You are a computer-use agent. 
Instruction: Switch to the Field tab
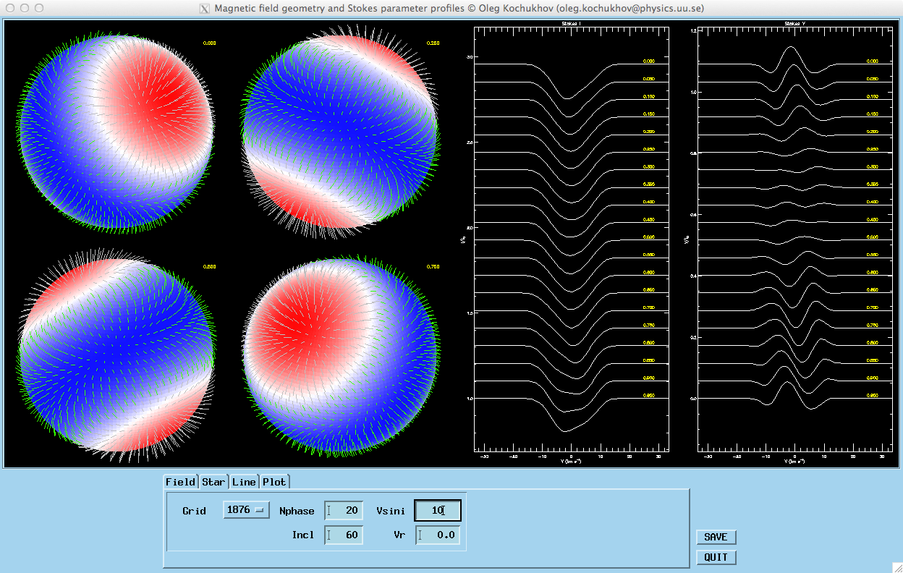point(180,482)
